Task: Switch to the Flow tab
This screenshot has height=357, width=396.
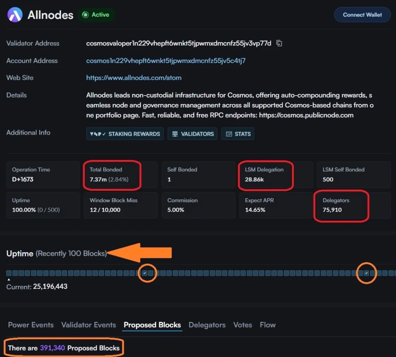Action: pos(268,325)
